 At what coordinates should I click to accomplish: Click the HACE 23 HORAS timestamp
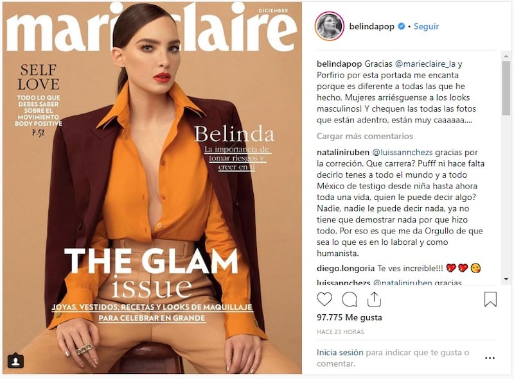[341, 332]
